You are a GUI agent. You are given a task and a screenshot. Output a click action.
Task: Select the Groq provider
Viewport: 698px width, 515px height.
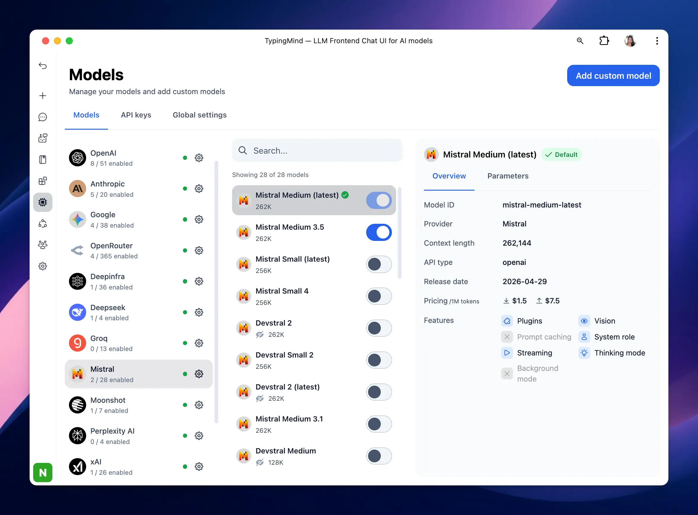tap(139, 343)
